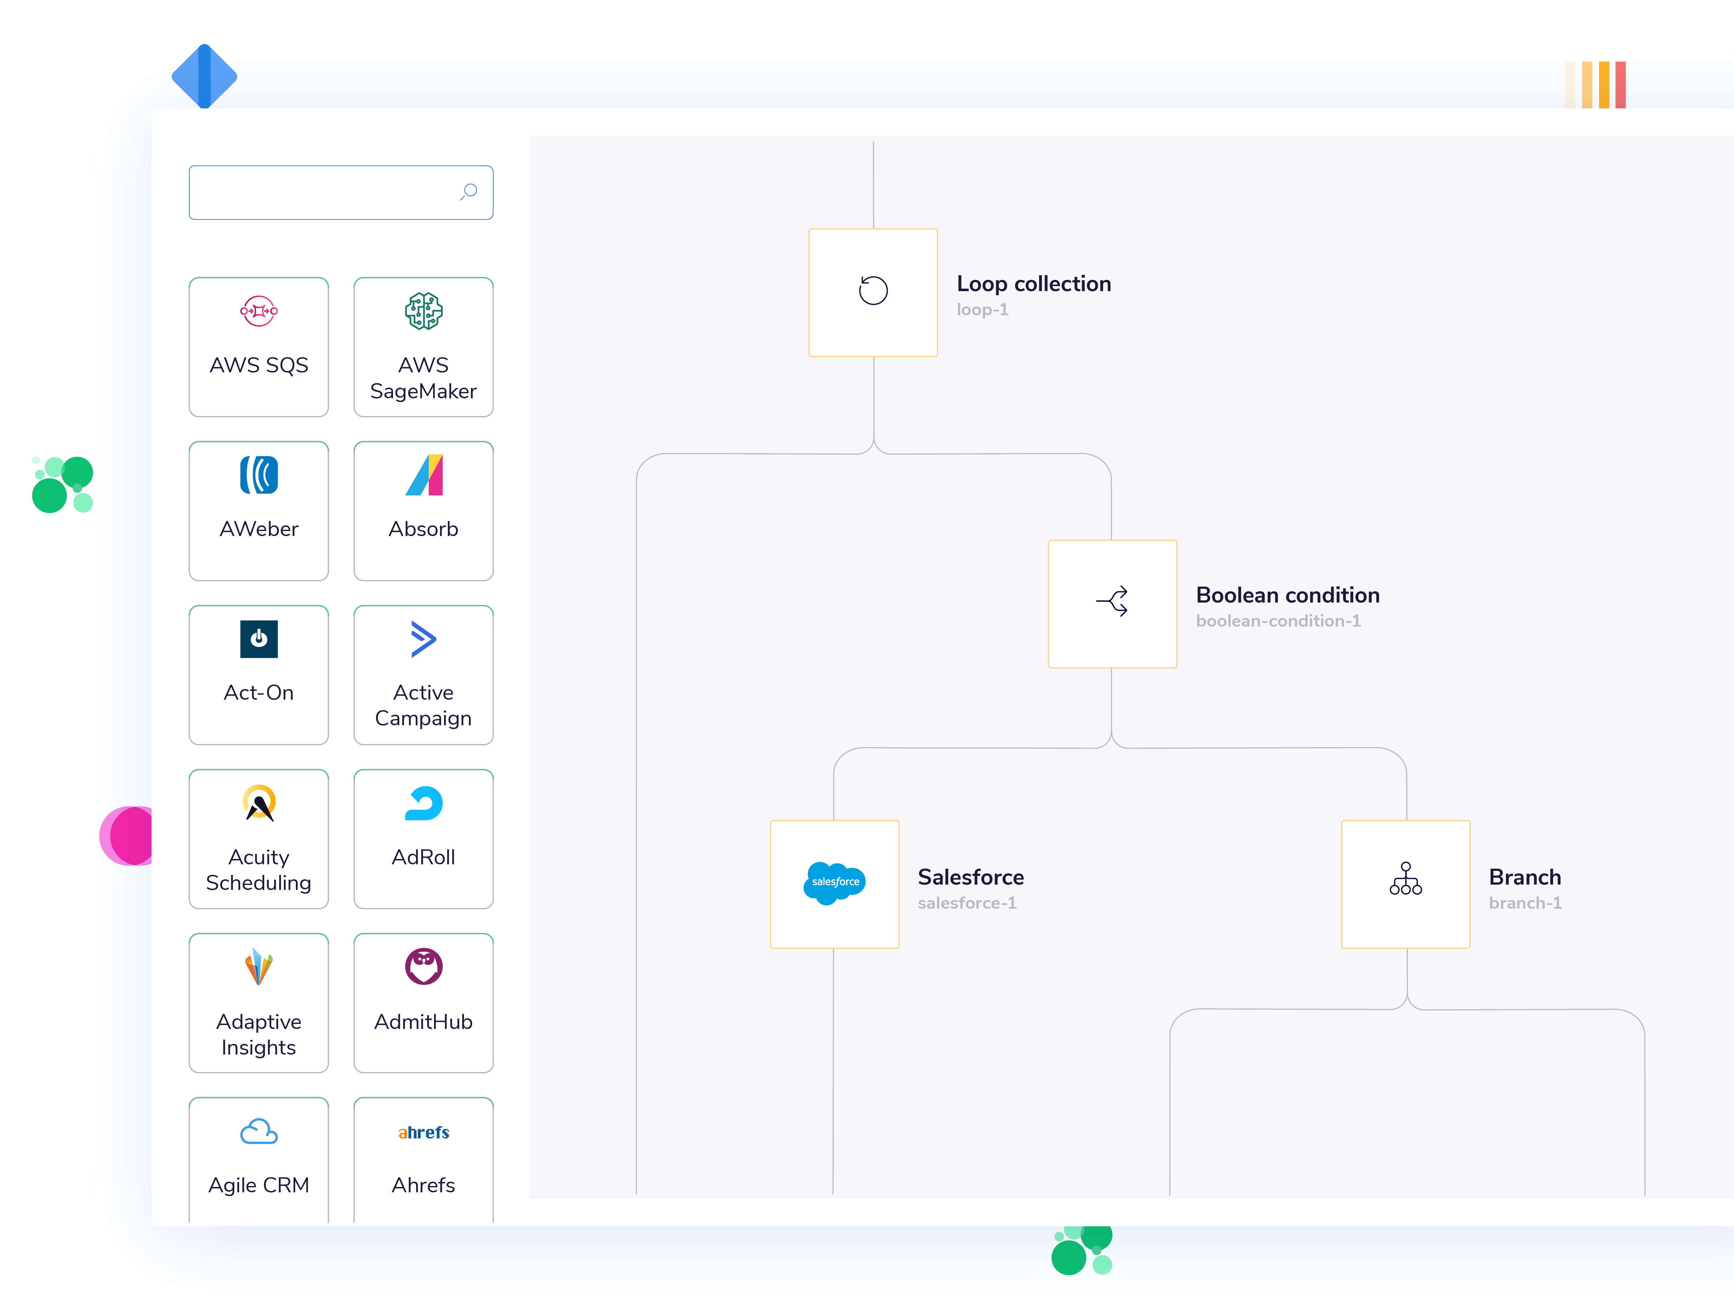The width and height of the screenshot is (1734, 1301).
Task: Select the Salesforce workflow step
Action: (834, 884)
